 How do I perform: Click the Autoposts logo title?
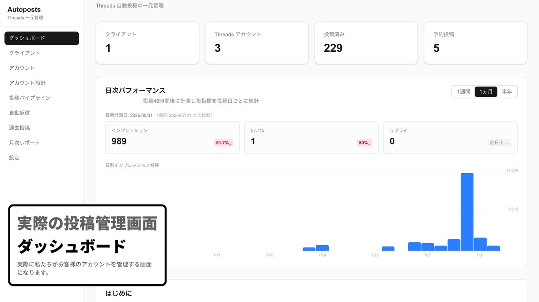point(24,10)
